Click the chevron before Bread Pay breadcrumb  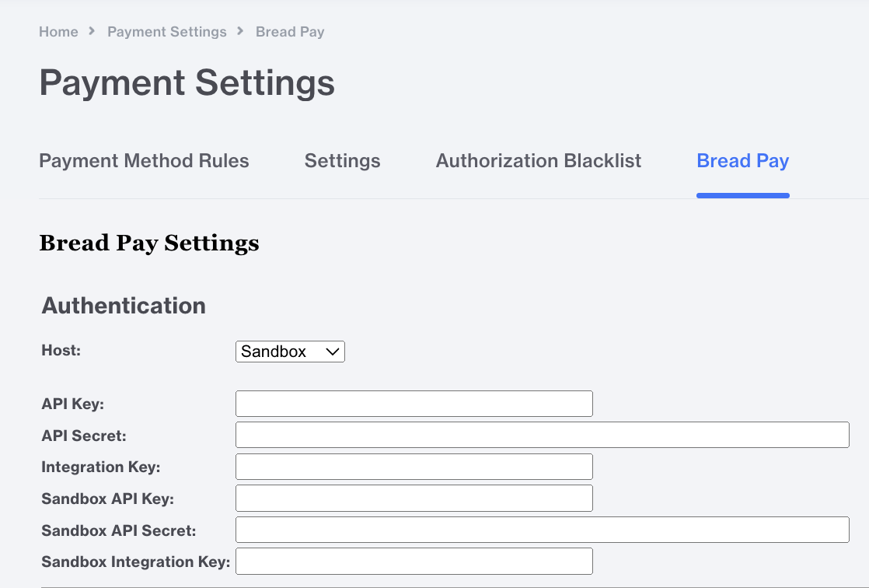(x=241, y=31)
